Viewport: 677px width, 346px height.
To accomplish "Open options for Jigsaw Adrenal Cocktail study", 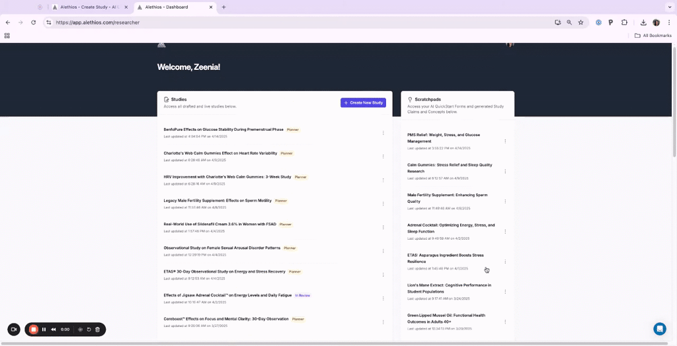I will 383,298.
